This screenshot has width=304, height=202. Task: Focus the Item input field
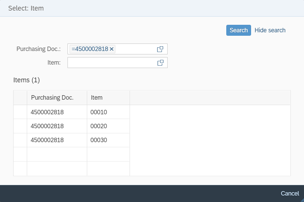[112, 63]
